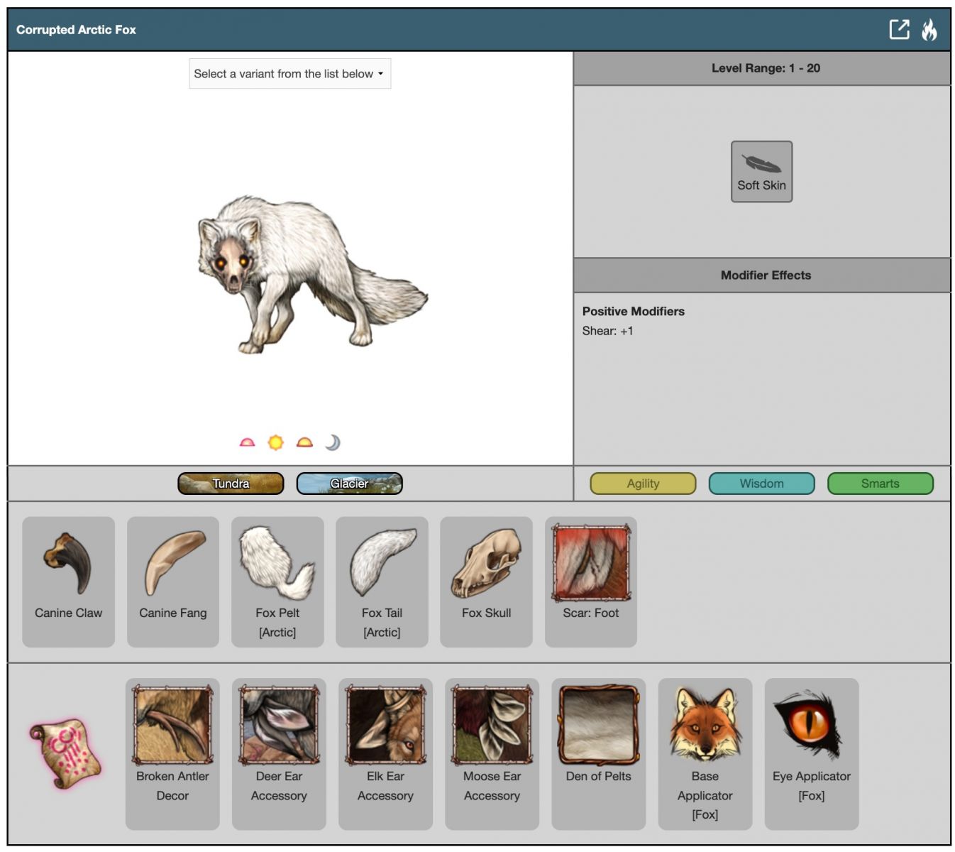Open the Base Applicator [Fox] item

[x=705, y=726]
